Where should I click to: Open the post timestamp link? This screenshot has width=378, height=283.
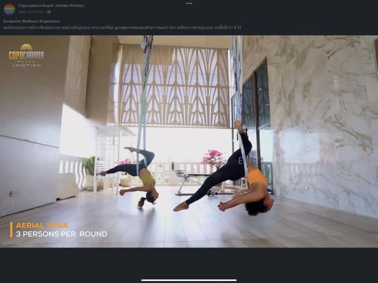click(30, 11)
